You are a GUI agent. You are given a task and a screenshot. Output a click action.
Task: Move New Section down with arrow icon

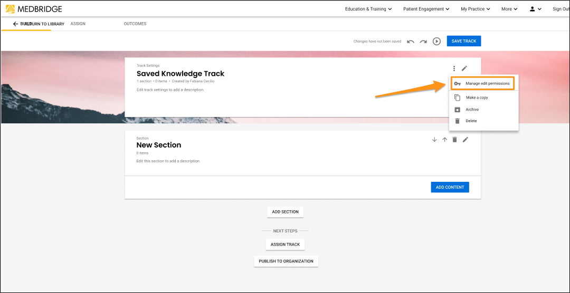pos(434,140)
